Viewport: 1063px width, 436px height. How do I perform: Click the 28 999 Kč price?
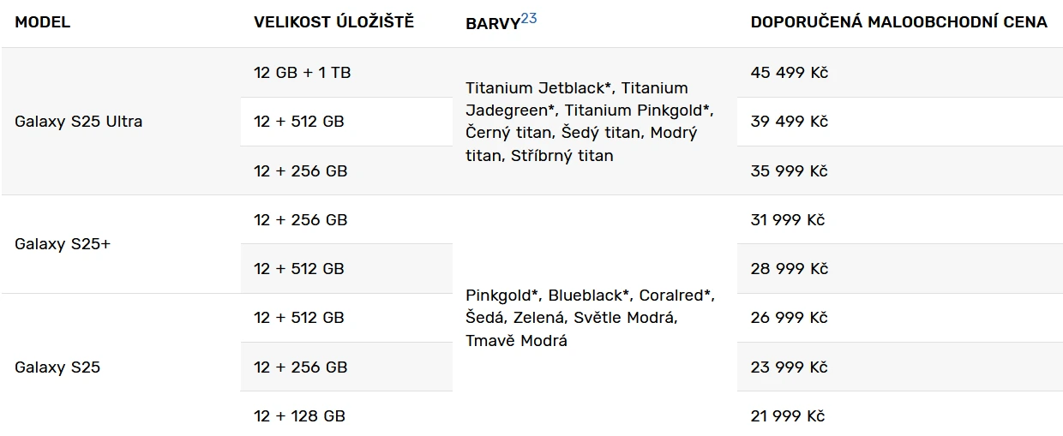(789, 269)
